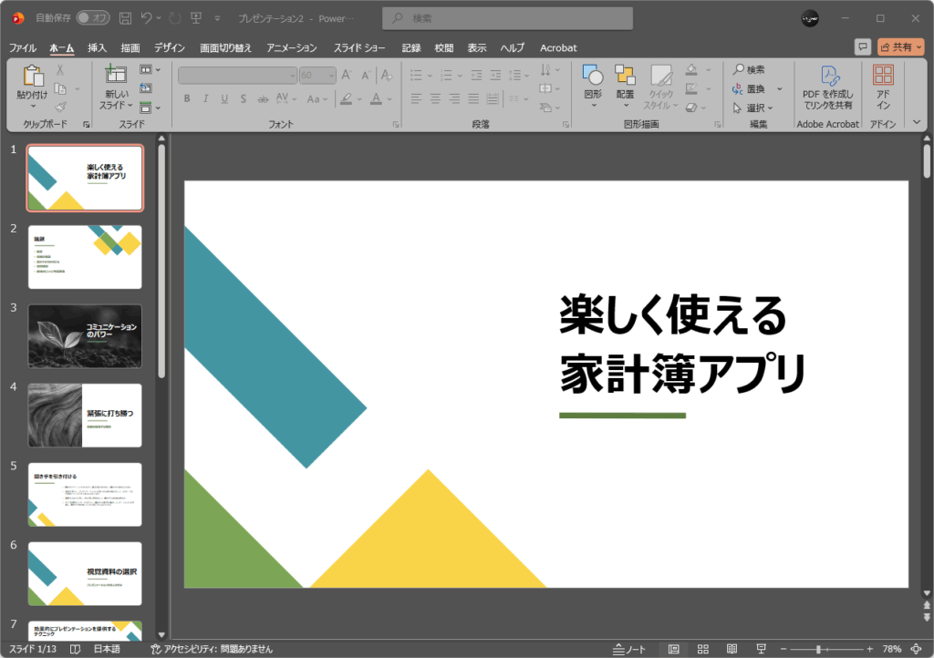Collapse the ribbon using the chevron
Image resolution: width=934 pixels, height=658 pixels.
[x=916, y=121]
